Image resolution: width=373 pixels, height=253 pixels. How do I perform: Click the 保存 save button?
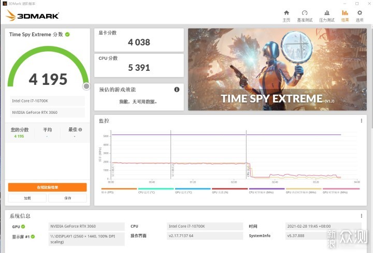(67, 198)
